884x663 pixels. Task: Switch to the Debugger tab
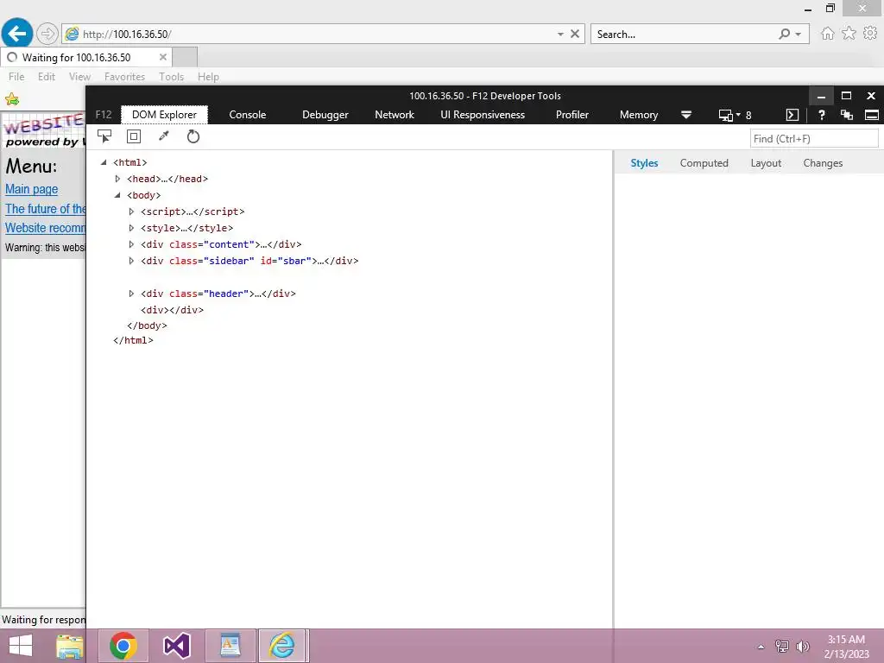tap(325, 115)
